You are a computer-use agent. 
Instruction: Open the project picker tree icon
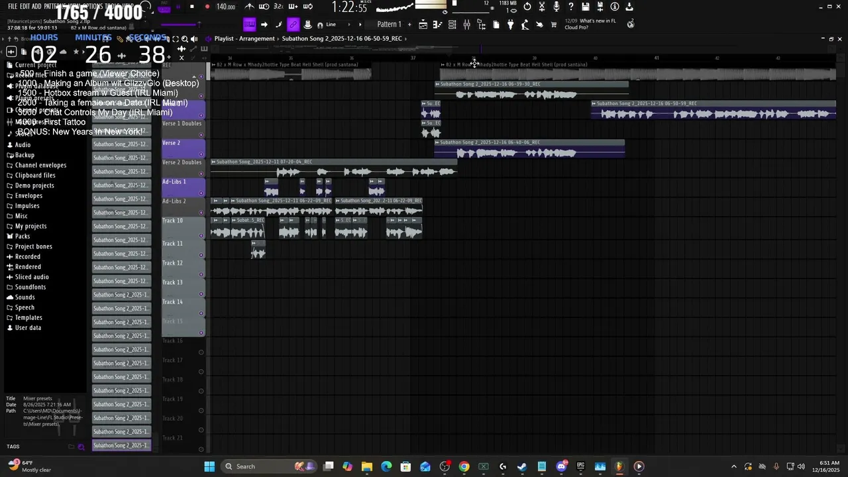tap(481, 25)
